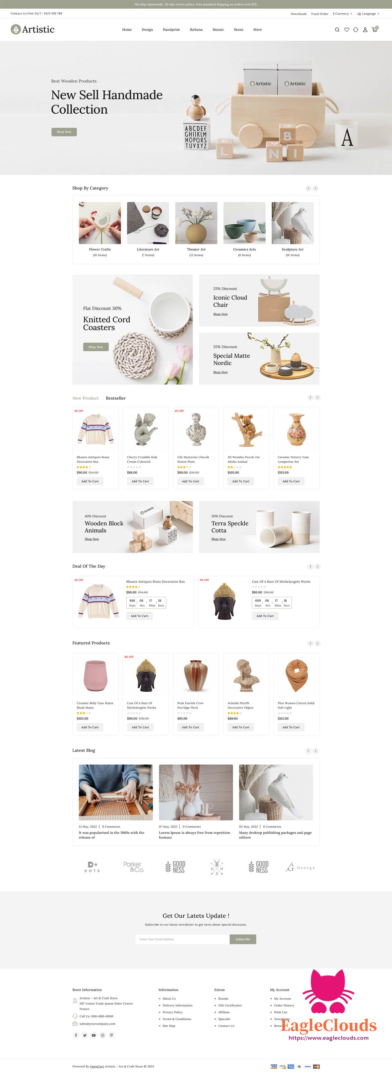Switch to the Bestseller tab
The width and height of the screenshot is (392, 1073).
(x=116, y=398)
